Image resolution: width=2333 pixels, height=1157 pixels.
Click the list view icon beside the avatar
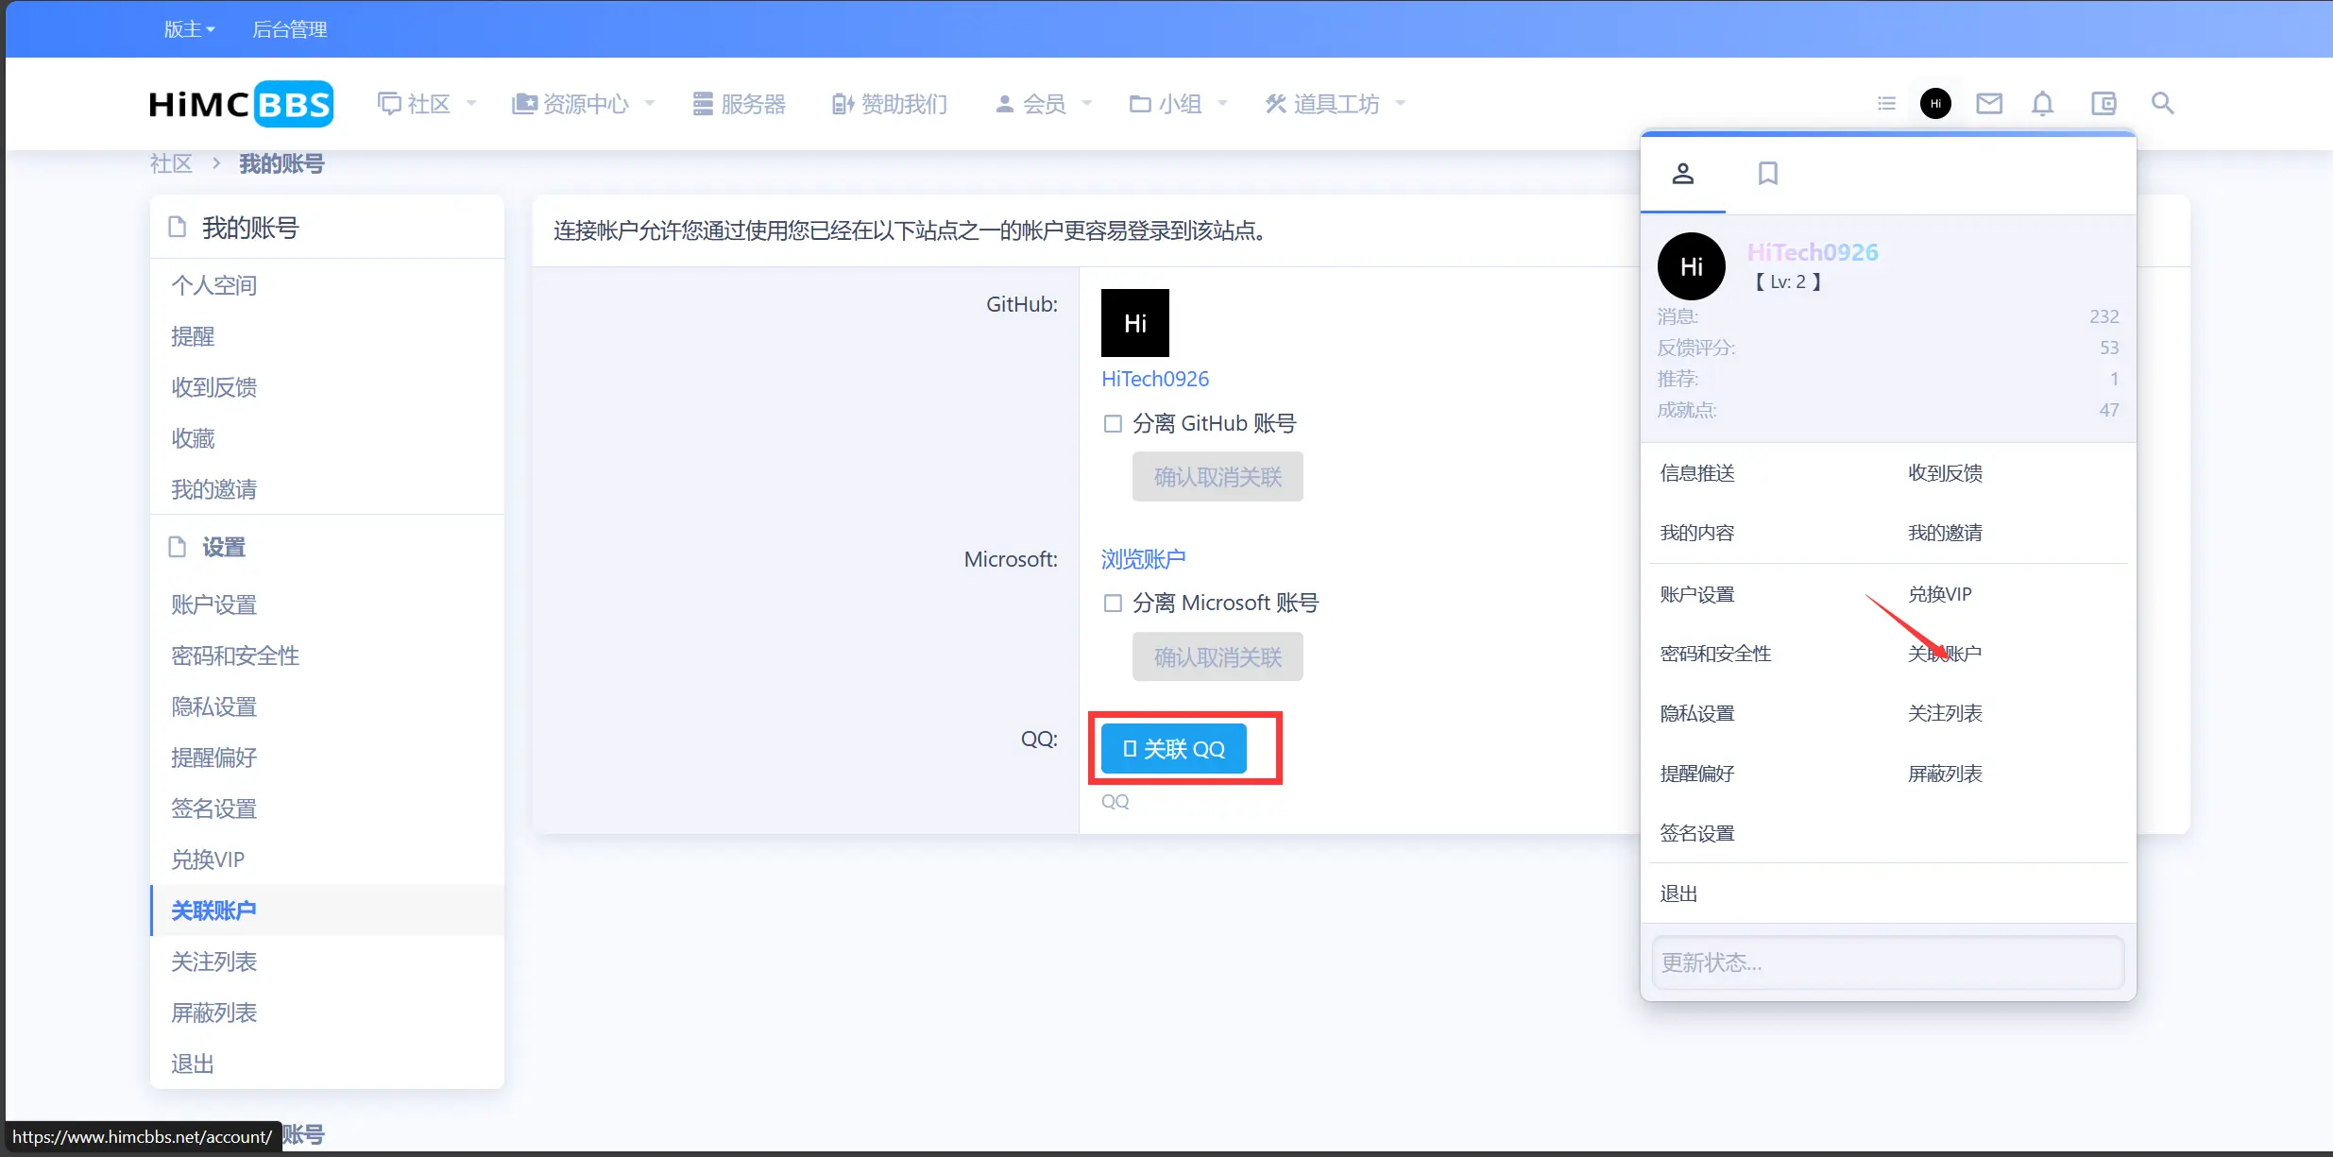click(1885, 103)
